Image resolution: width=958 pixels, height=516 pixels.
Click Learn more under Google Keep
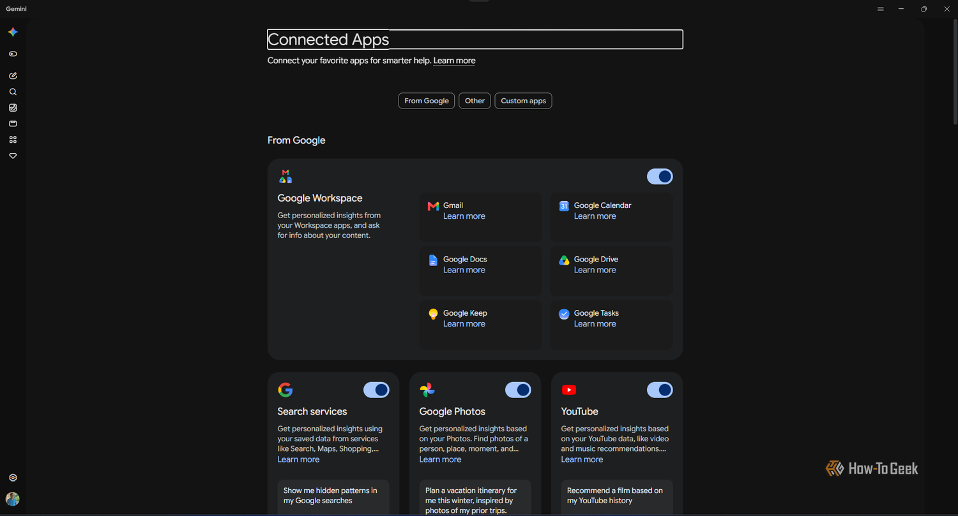464,324
